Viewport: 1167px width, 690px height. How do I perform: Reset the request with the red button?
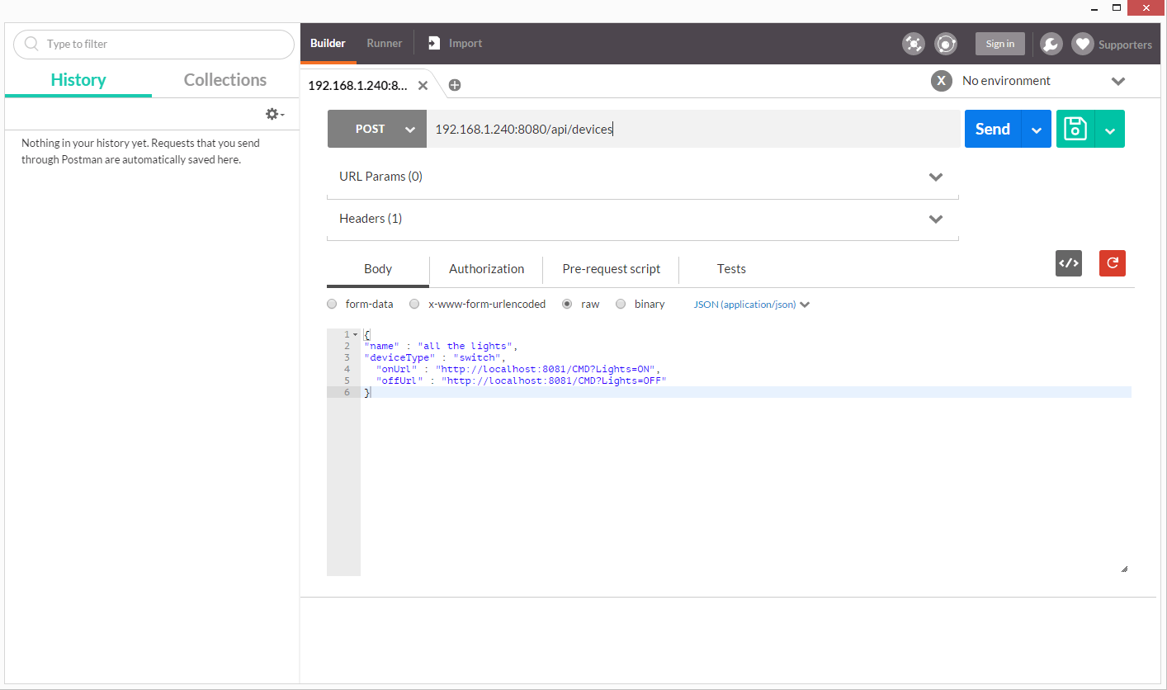pyautogui.click(x=1113, y=263)
